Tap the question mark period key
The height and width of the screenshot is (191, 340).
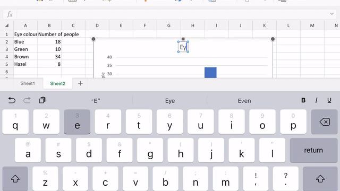(x=286, y=179)
